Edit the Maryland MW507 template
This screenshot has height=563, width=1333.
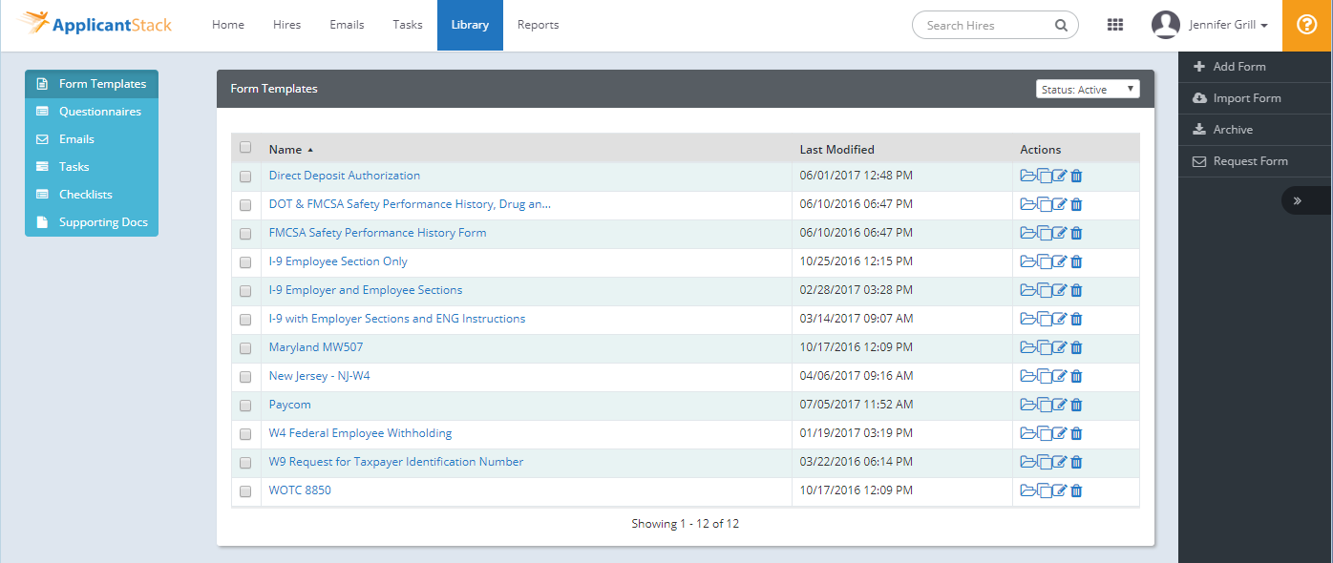click(x=1060, y=347)
